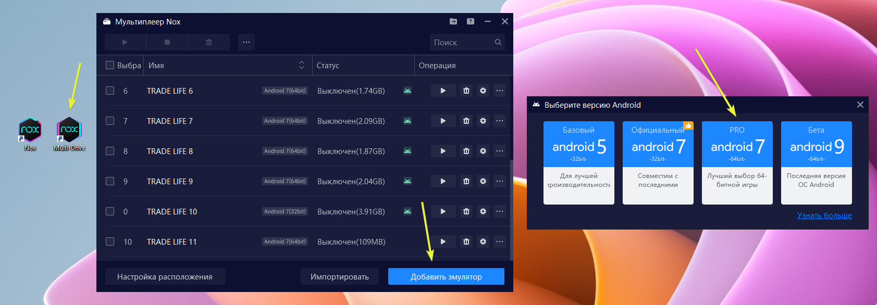Click the TRADE LIFE 10 name

click(172, 211)
